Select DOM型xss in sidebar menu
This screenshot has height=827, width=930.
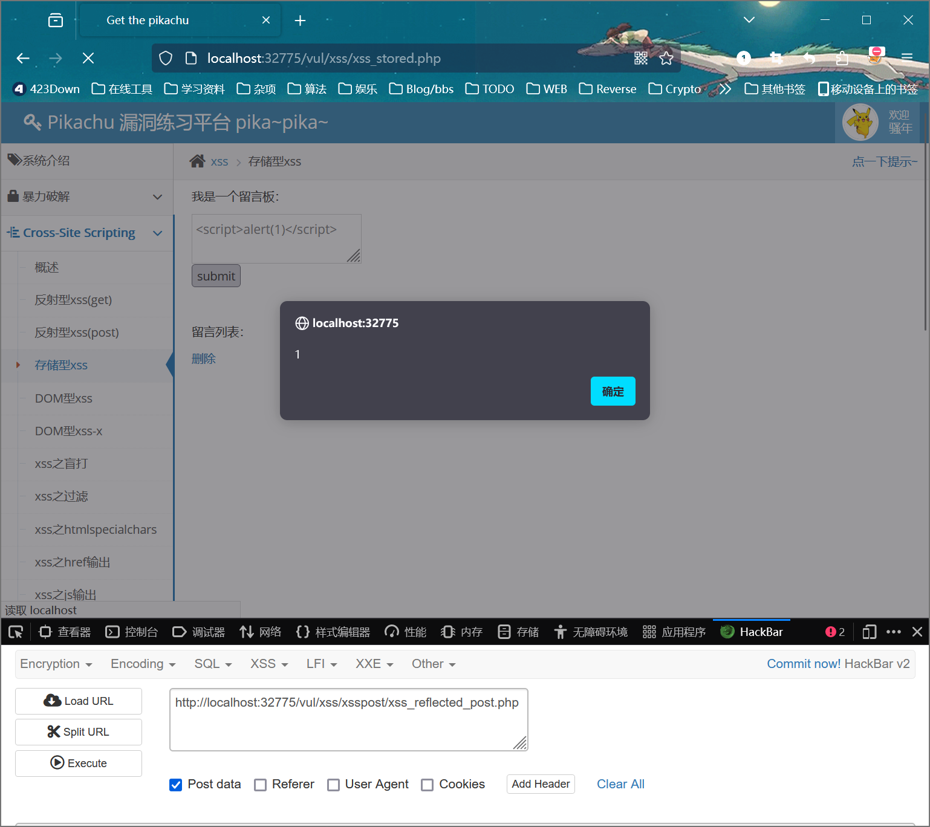pos(63,398)
